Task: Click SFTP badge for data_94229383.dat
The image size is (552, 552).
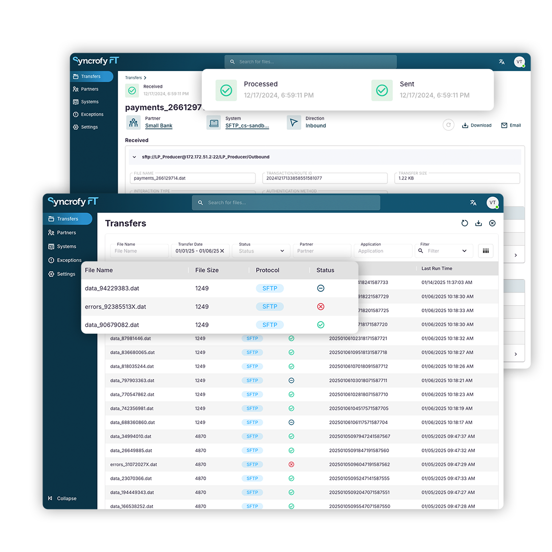Action: coord(270,288)
